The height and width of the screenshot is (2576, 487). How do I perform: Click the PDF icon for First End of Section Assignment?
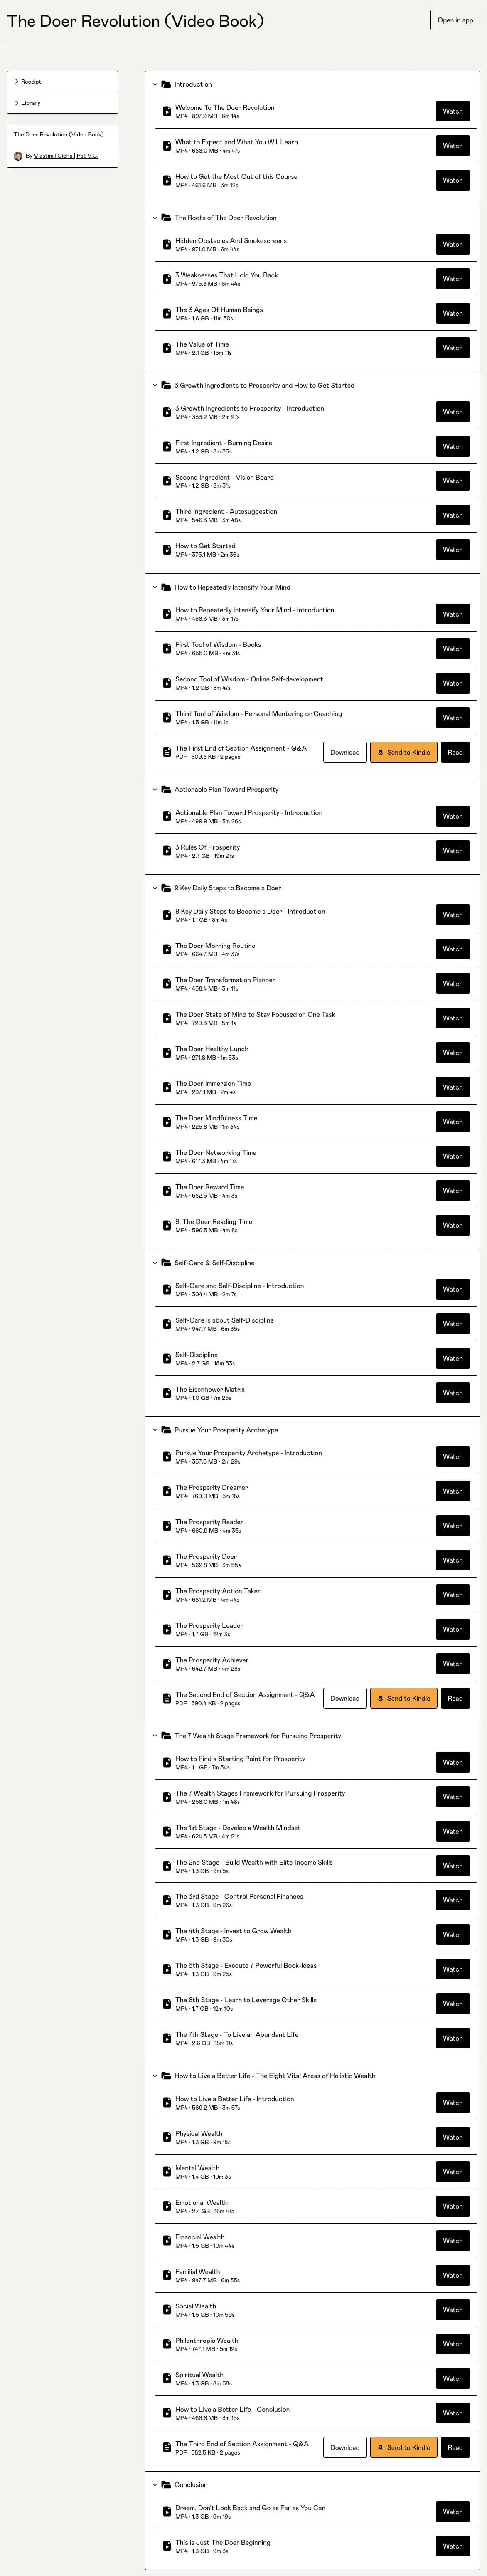[x=167, y=752]
